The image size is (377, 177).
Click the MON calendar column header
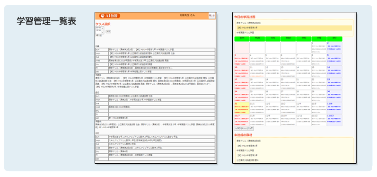coord(257,39)
